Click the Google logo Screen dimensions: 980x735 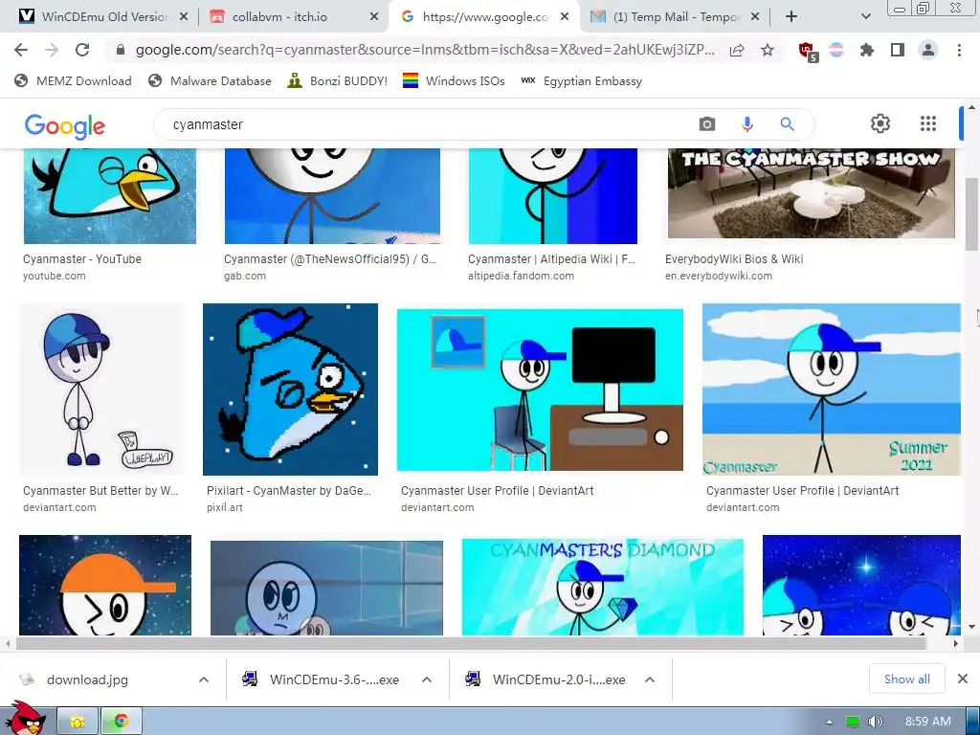click(65, 126)
